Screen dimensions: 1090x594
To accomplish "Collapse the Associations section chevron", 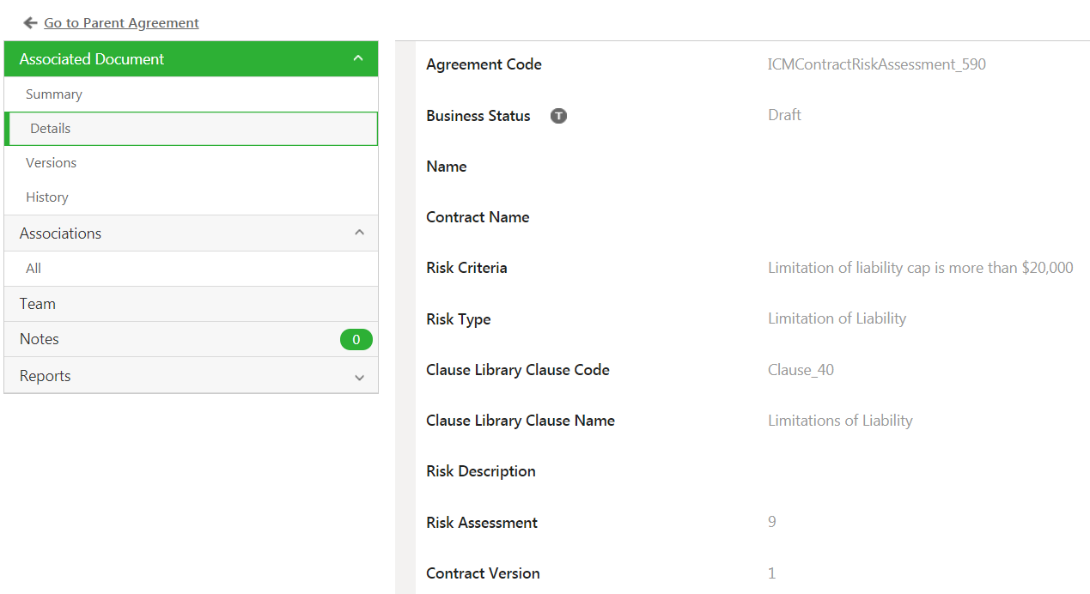I will [x=359, y=233].
